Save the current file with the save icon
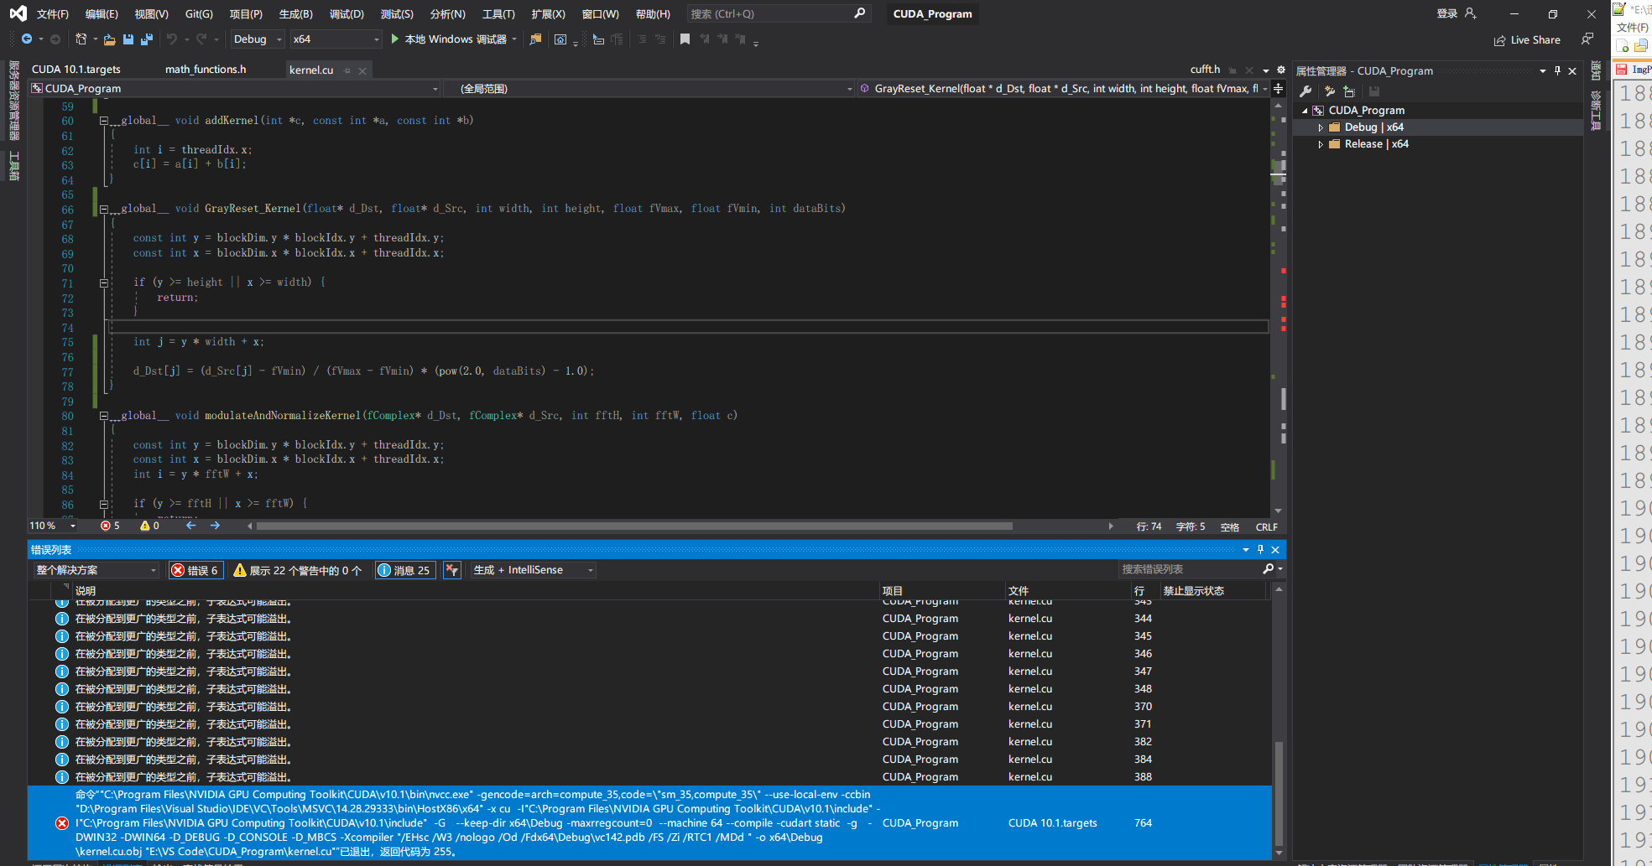The width and height of the screenshot is (1652, 866). [x=128, y=39]
